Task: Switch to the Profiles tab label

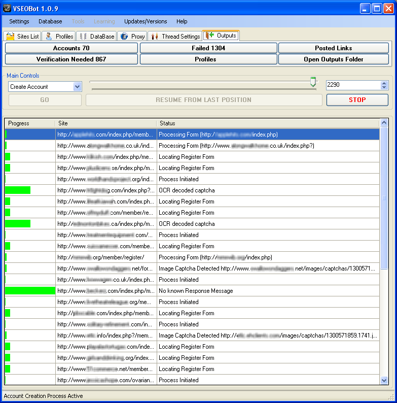Action: 64,37
